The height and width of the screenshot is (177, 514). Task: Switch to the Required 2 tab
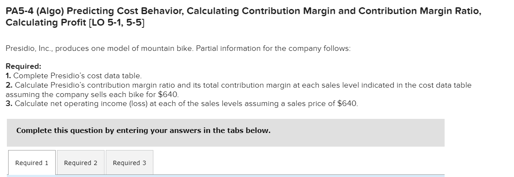click(81, 163)
